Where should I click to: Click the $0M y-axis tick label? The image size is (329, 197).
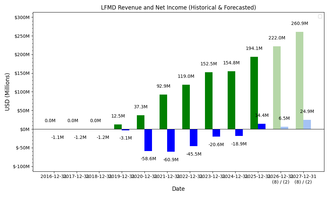coord(25,129)
